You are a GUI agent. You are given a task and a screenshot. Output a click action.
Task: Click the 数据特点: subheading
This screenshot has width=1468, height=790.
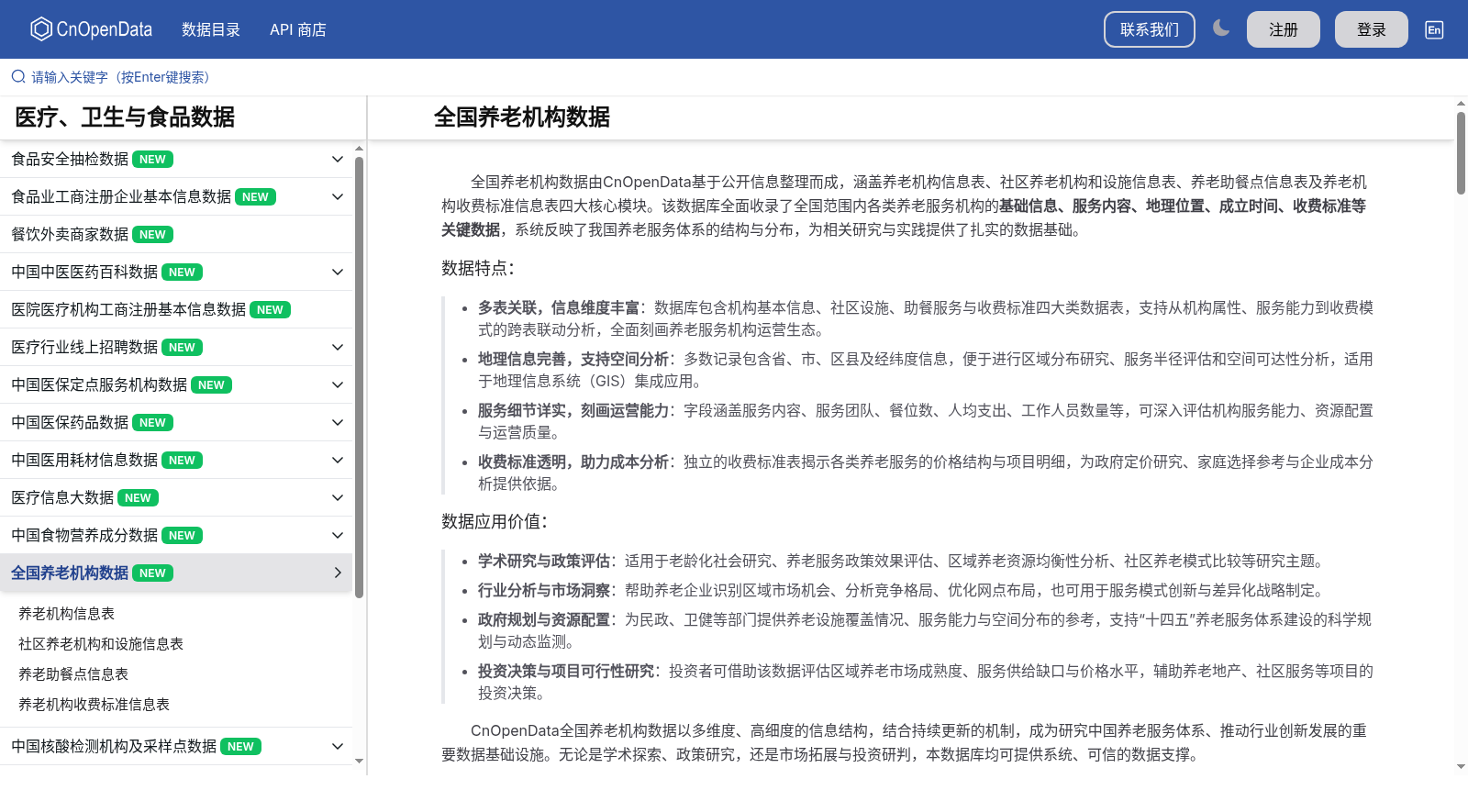click(478, 268)
